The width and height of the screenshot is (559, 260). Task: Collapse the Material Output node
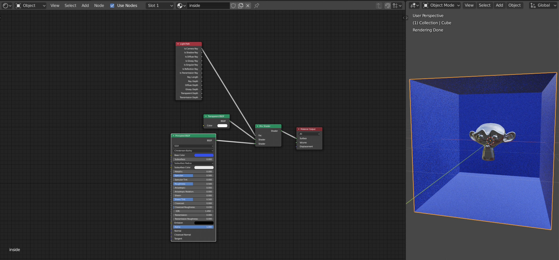click(x=299, y=129)
